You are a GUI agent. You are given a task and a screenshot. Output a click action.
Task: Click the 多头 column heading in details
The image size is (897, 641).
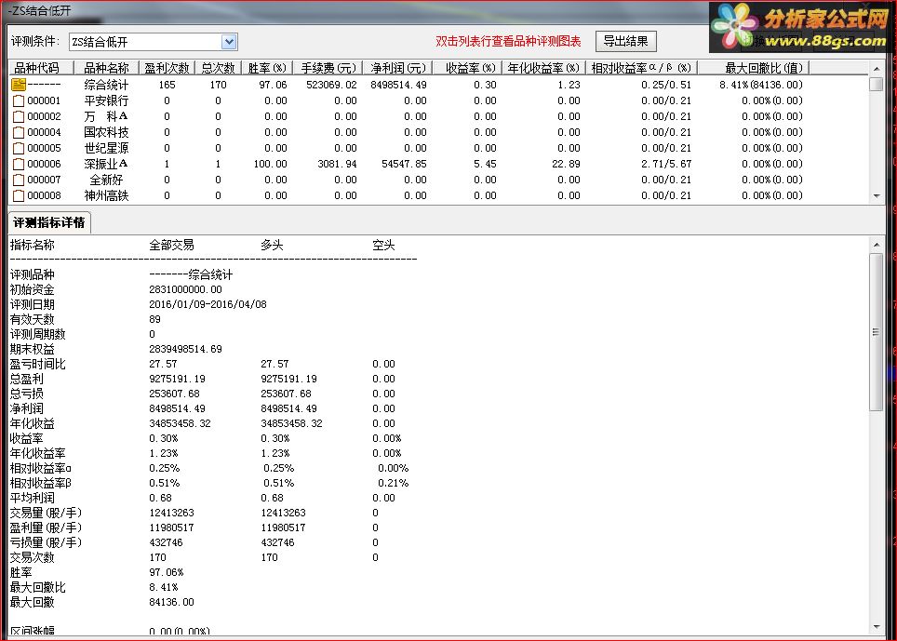click(272, 246)
